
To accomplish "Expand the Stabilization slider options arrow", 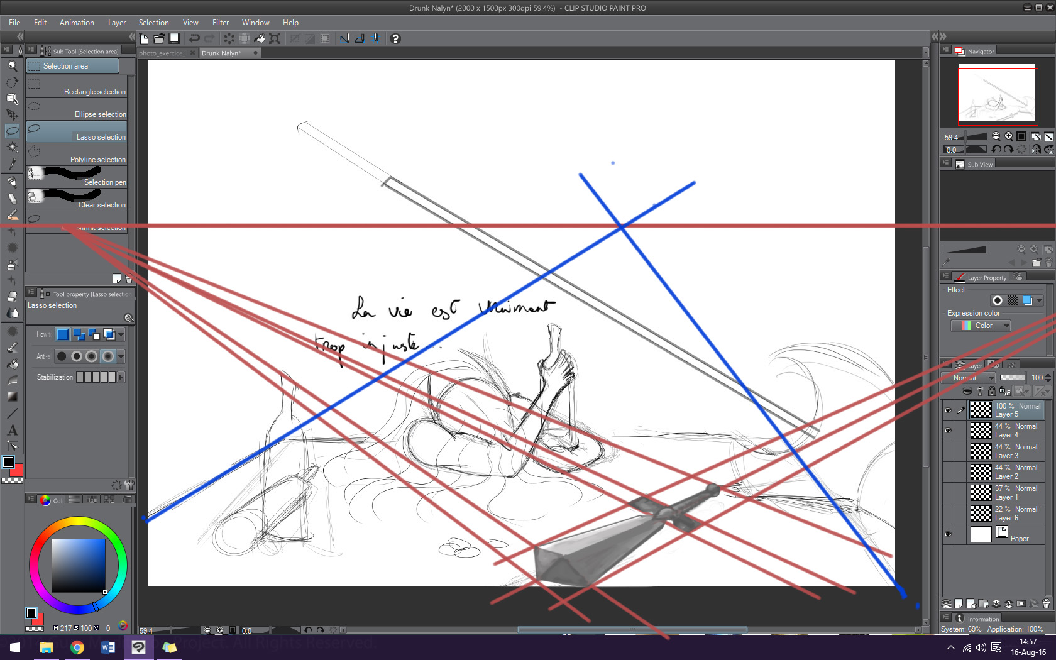I will coord(121,377).
